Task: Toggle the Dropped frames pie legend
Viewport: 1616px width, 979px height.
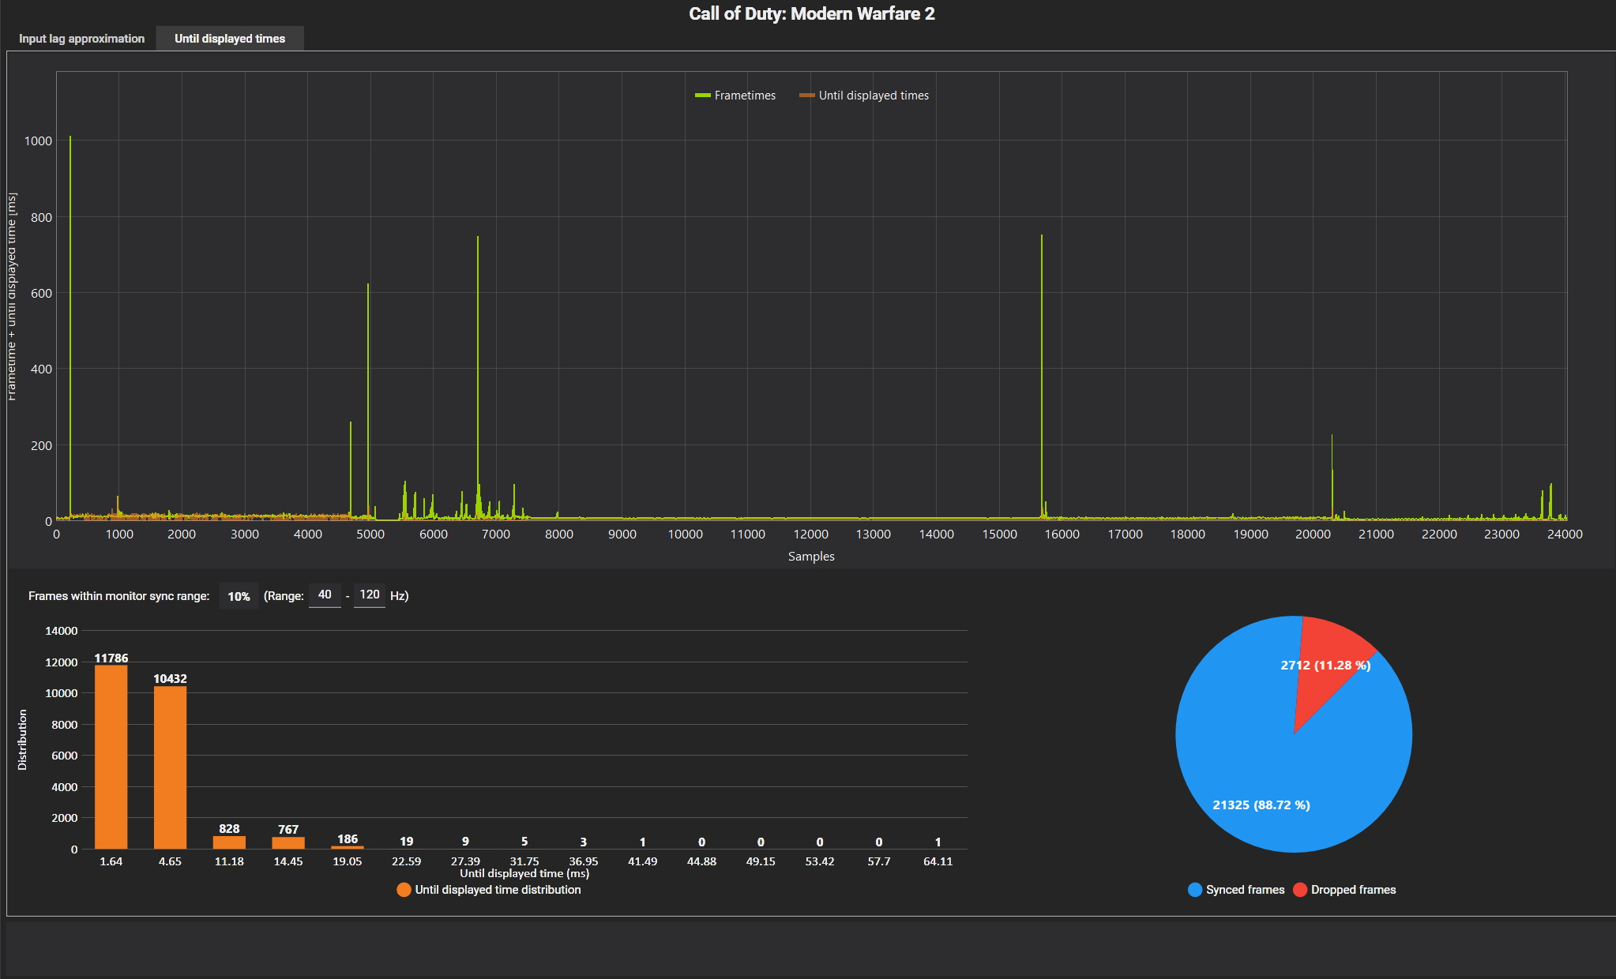Action: pos(1353,890)
